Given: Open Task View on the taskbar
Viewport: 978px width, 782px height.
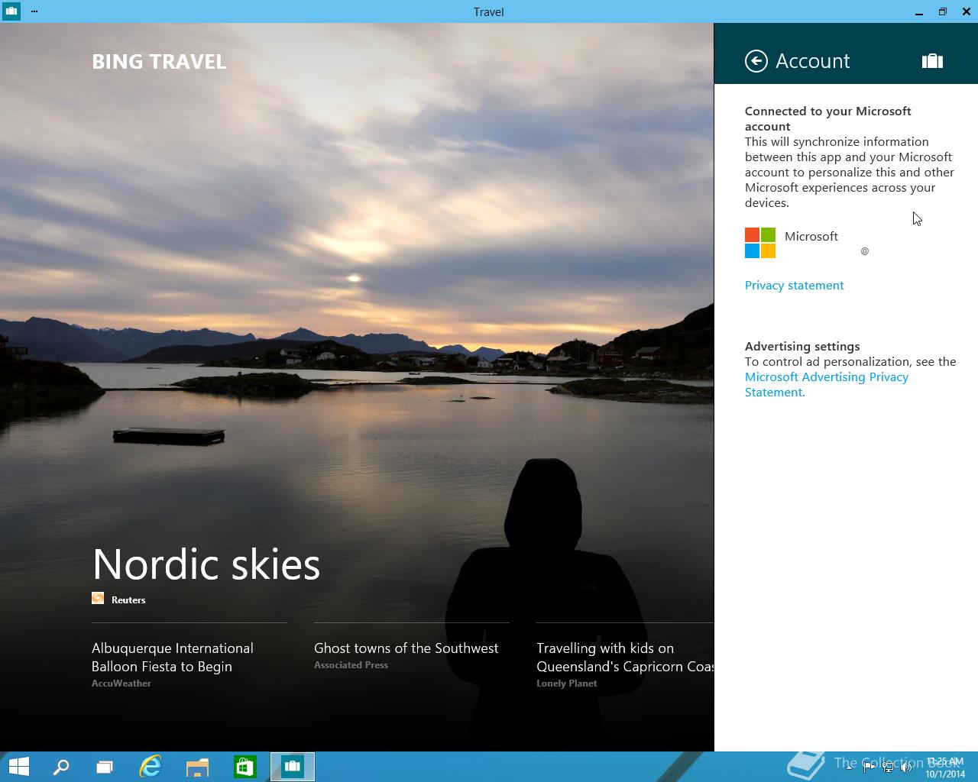Looking at the screenshot, I should point(104,767).
